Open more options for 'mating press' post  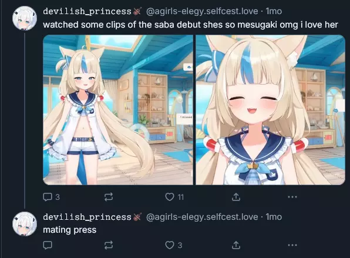point(292,245)
